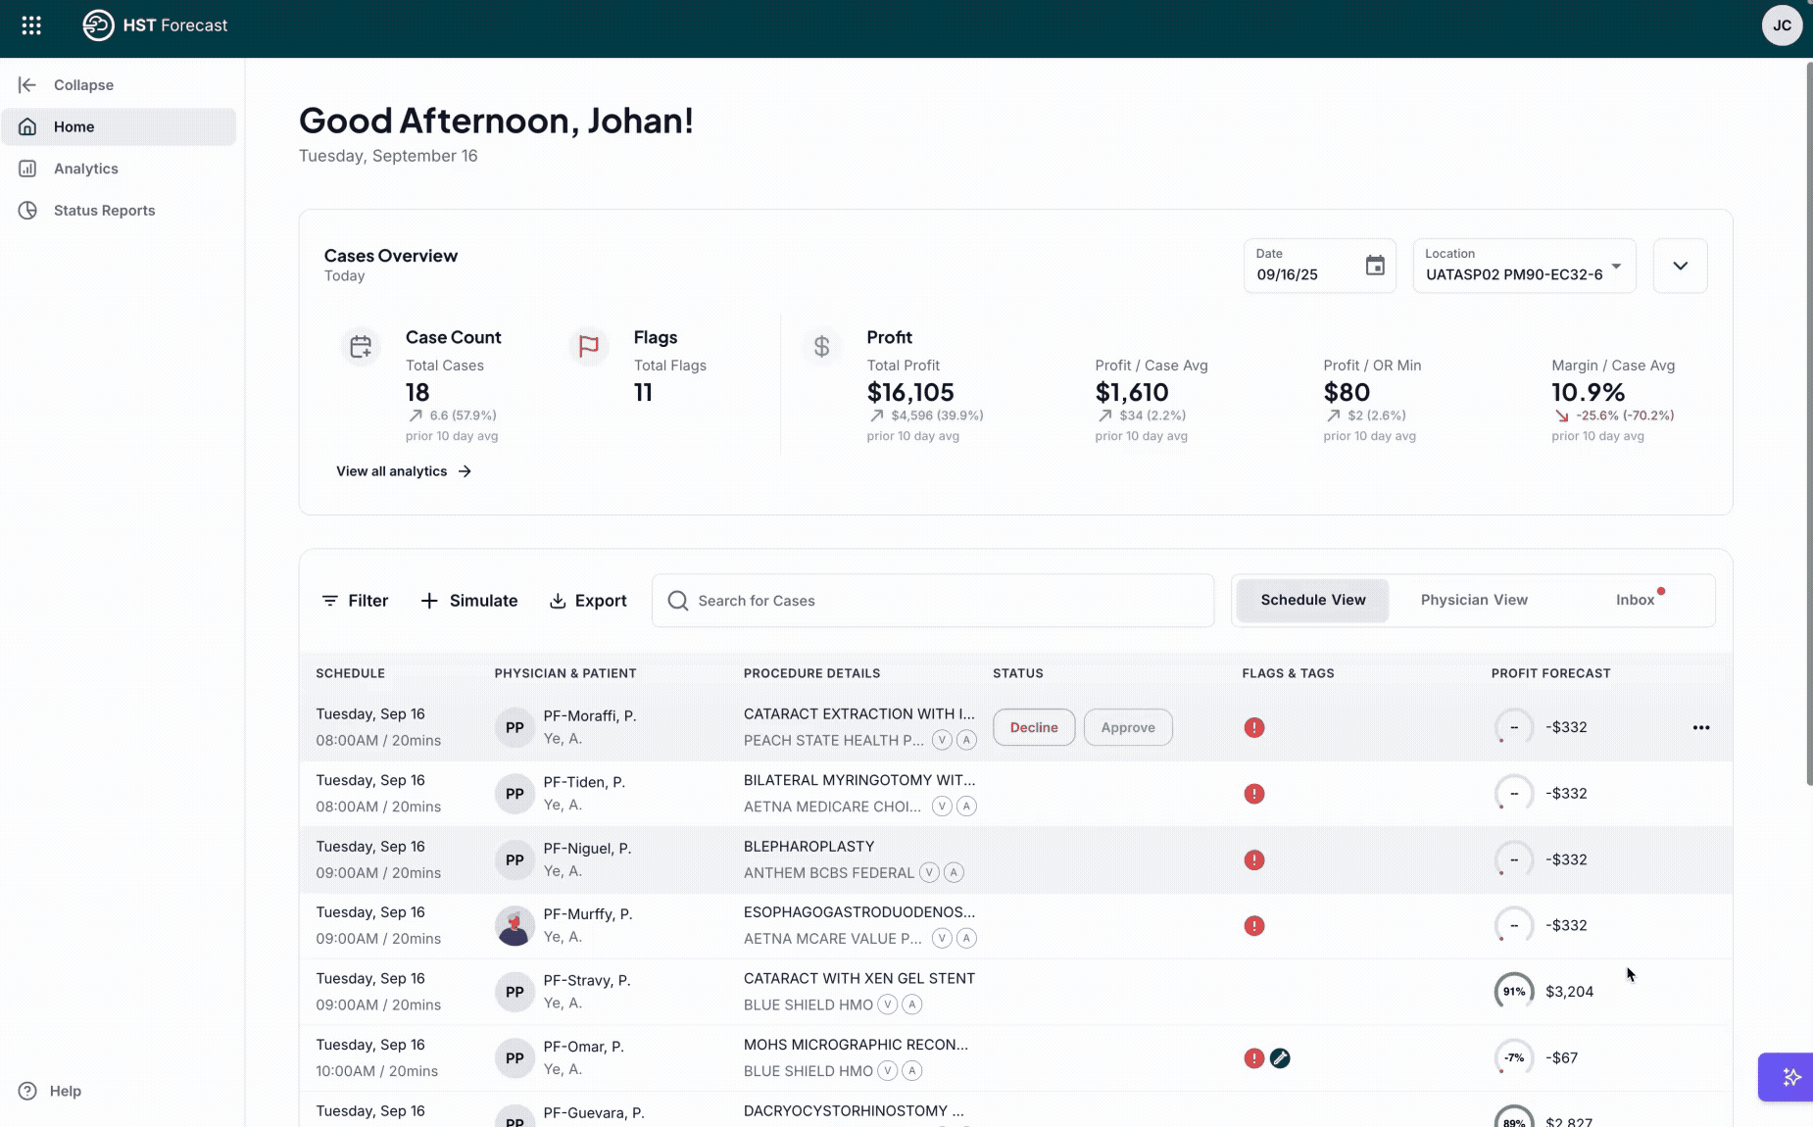This screenshot has width=1813, height=1127.
Task: Approve the cataract extraction case
Action: pos(1127,727)
